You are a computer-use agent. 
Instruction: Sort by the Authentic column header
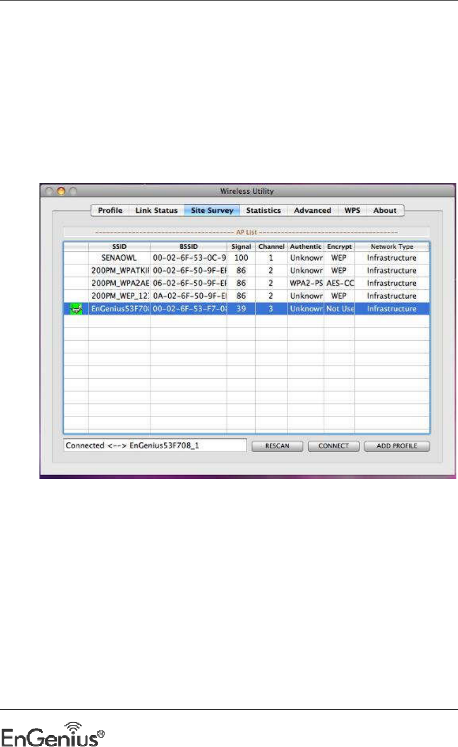(306, 247)
